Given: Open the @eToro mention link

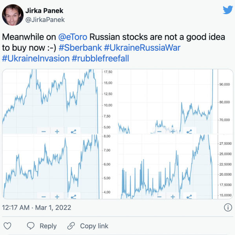Looking at the screenshot, I should point(73,37).
